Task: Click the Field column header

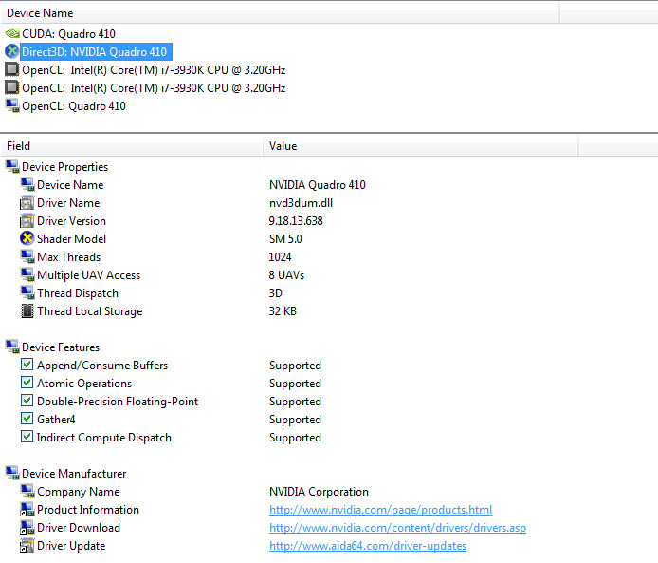Action: tap(132, 146)
